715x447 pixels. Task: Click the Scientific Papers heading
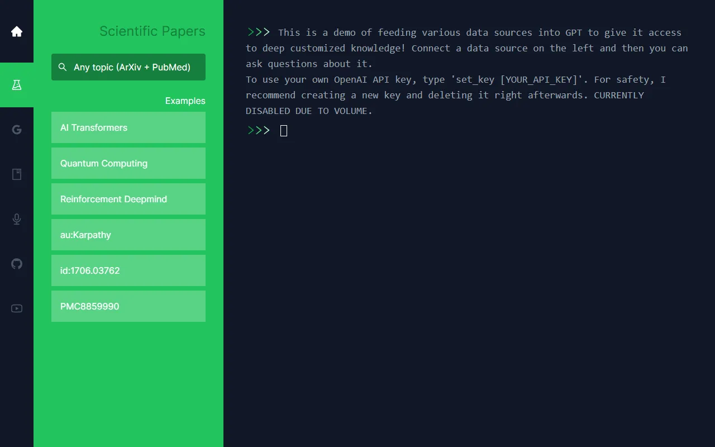(x=152, y=31)
